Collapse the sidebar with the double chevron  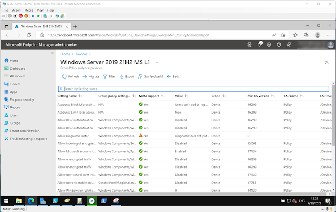52,53
